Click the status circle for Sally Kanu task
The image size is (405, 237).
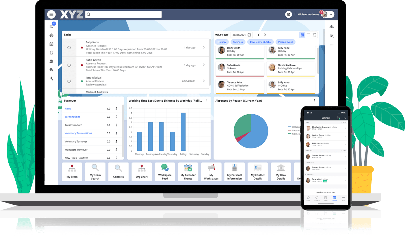[69, 48]
